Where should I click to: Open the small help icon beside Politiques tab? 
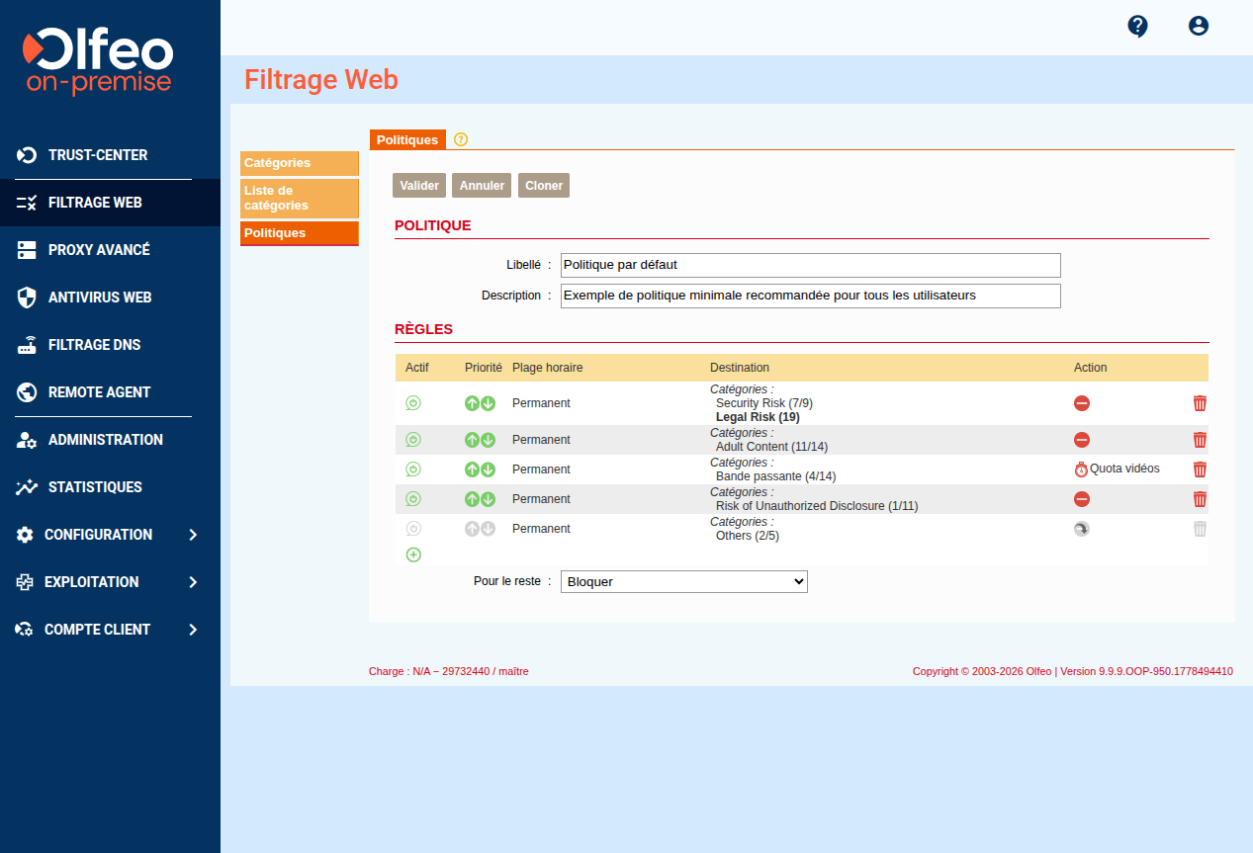(461, 139)
